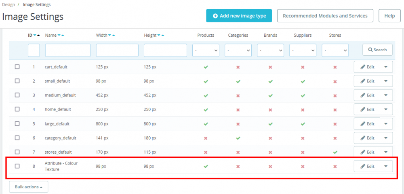Sort Name column ascending arrow
The height and width of the screenshot is (194, 404).
[x=63, y=35]
